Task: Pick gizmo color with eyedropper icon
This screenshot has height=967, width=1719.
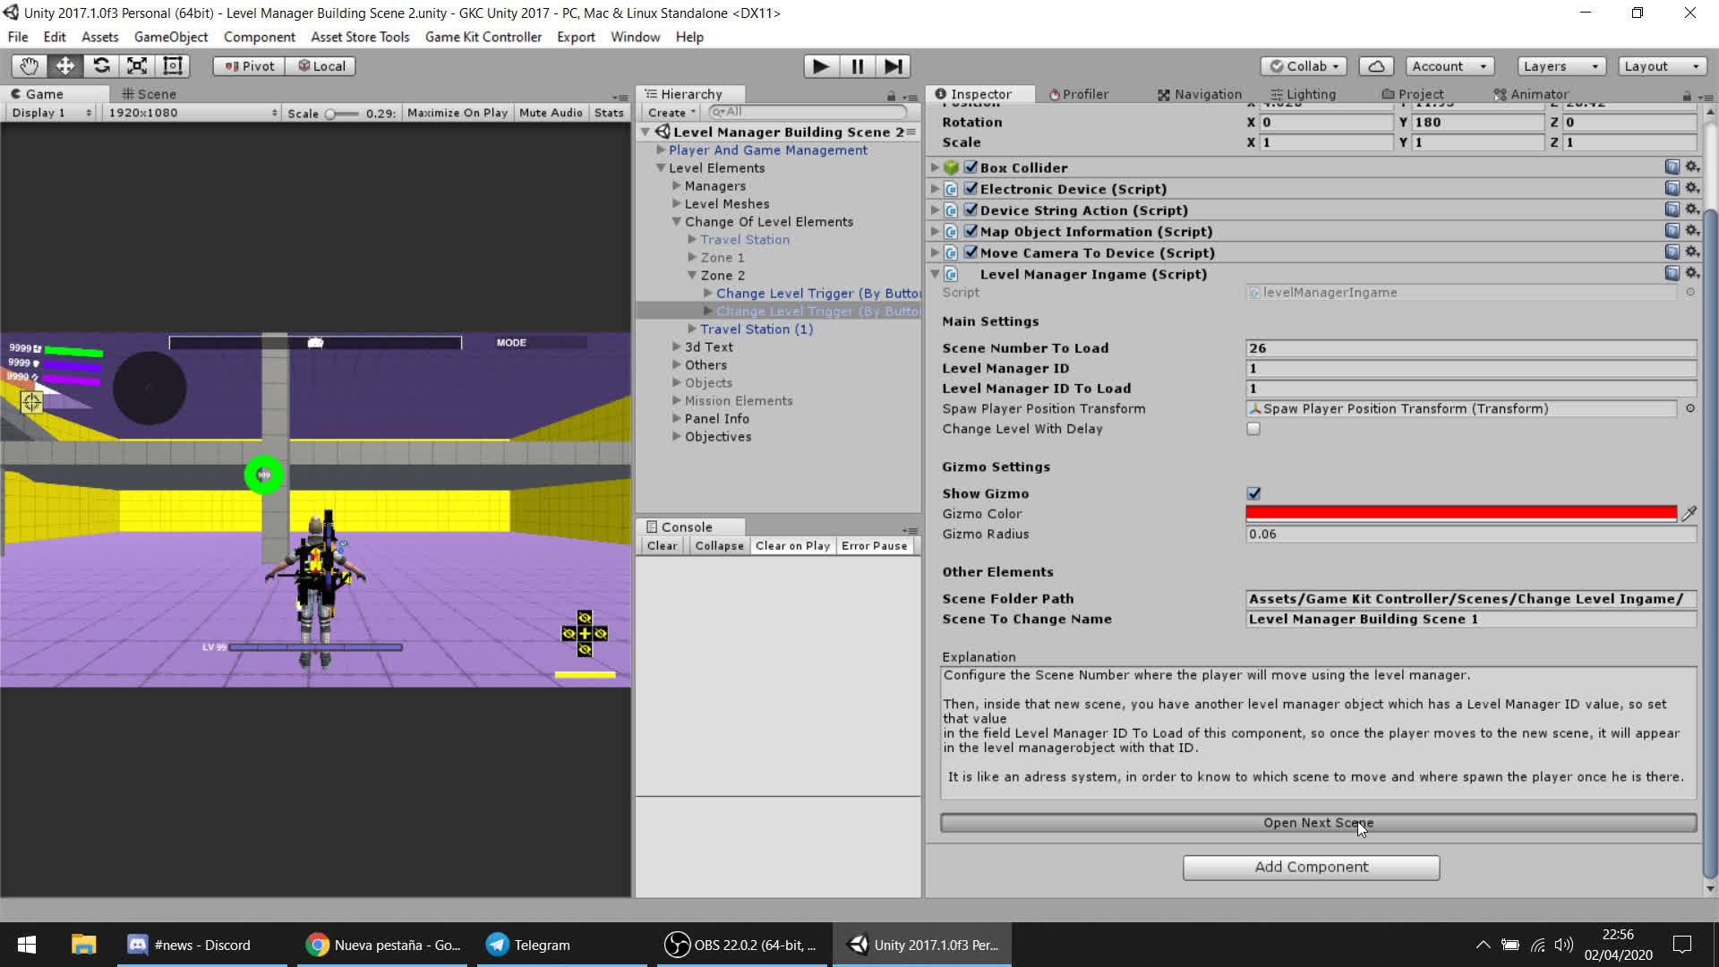Action: pos(1689,513)
